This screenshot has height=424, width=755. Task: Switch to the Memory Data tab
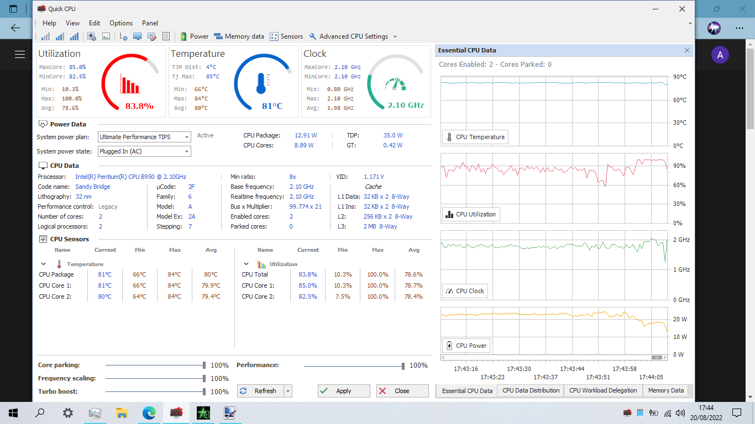(666, 390)
